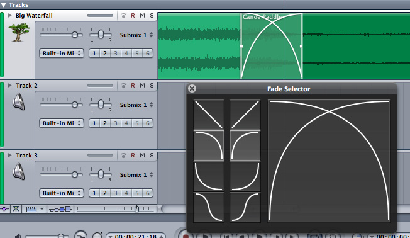
Task: Apply the S-curve fade-out shape
Action: tap(209, 207)
